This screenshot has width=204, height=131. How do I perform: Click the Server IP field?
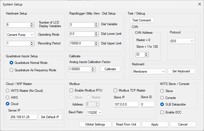pyautogui.click(x=23, y=117)
